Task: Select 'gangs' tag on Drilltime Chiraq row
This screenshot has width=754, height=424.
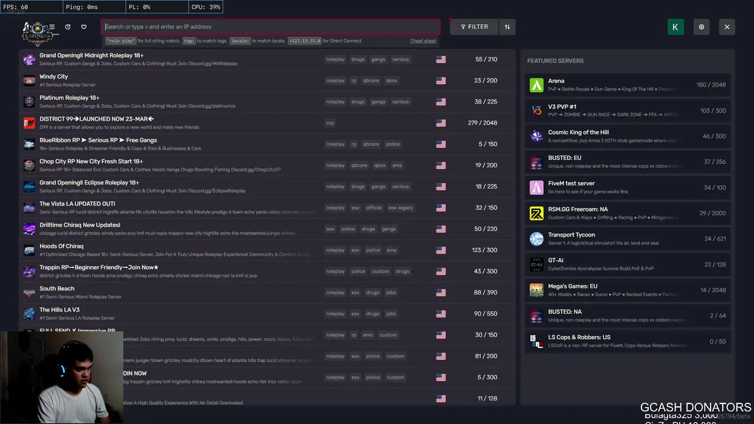Action: 389,229
